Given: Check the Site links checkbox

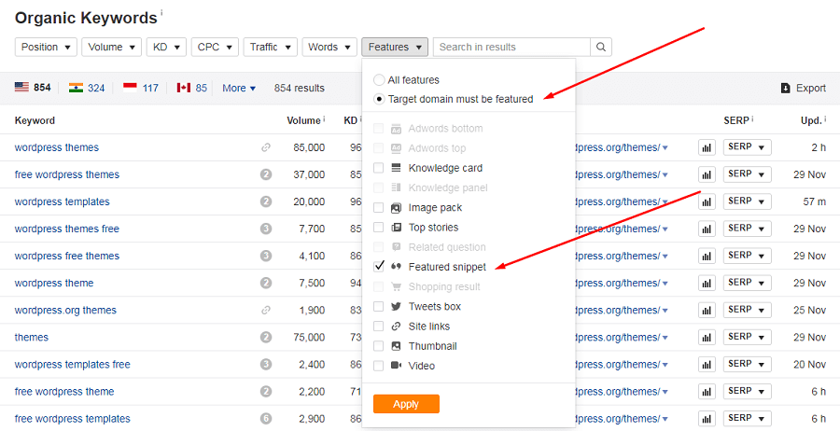Looking at the screenshot, I should (378, 327).
